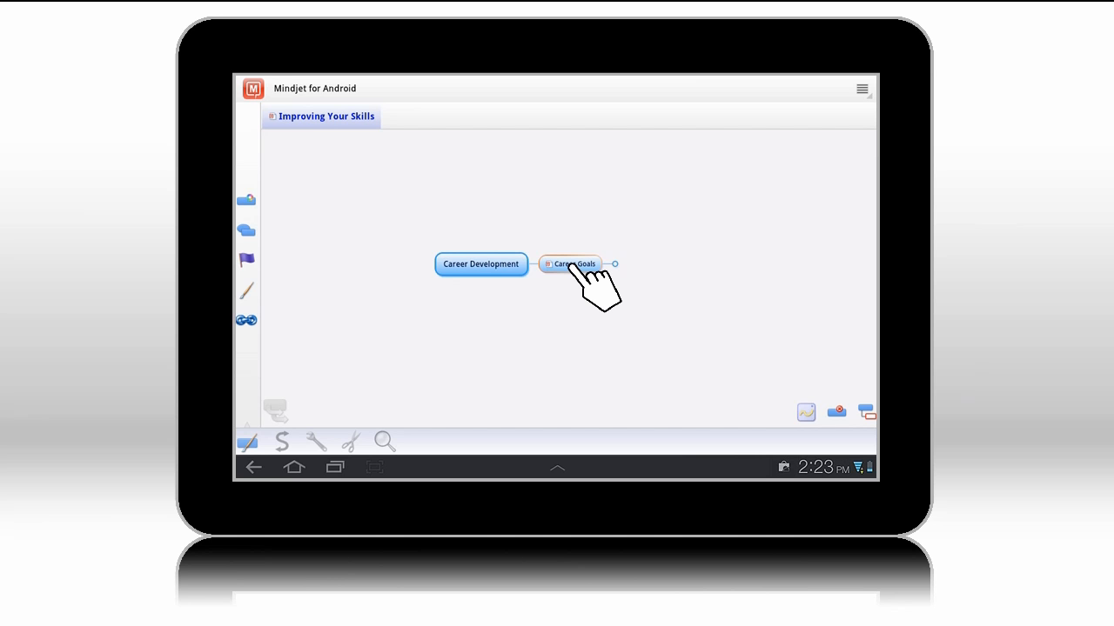Open the chain link hyperlink tool
Screen dimensions: 1114x626
[246, 320]
